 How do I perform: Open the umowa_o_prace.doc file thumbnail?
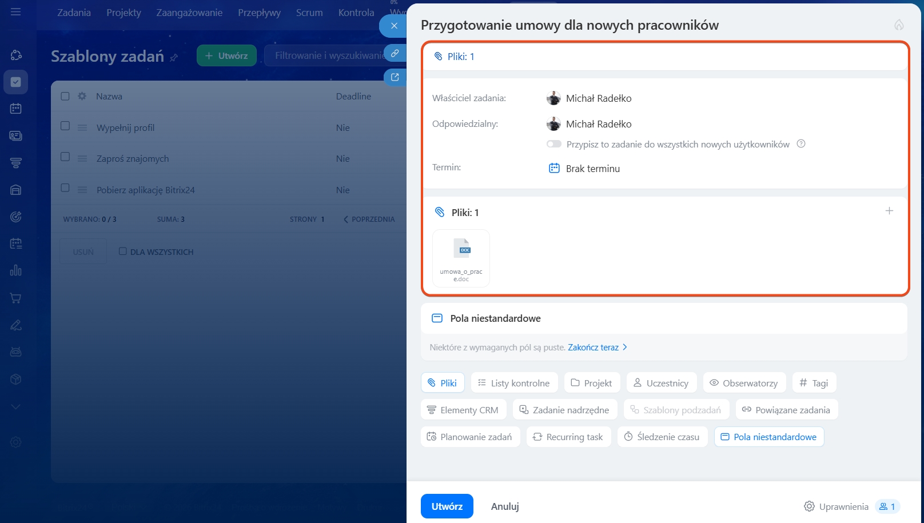(461, 258)
